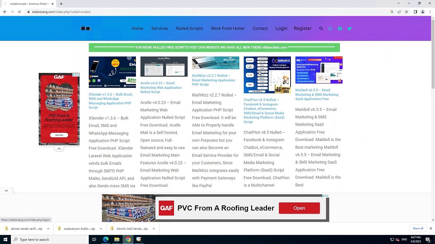This screenshot has width=435, height=244.
Task: Open Contact menu item
Action: [x=260, y=28]
